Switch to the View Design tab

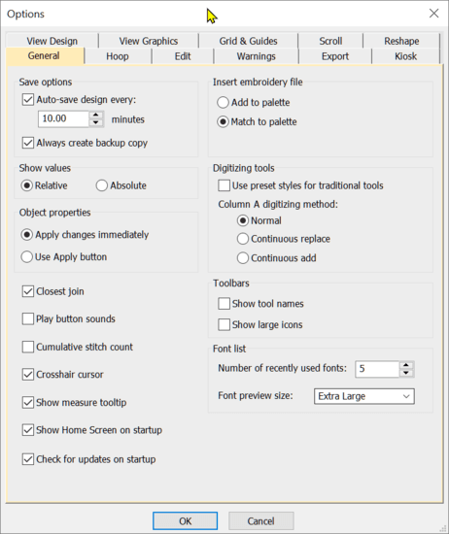[x=52, y=41]
